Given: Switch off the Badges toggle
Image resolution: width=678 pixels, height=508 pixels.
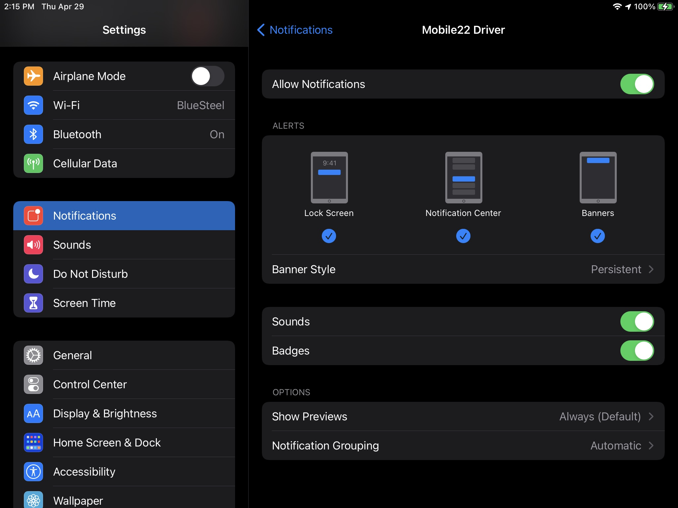Looking at the screenshot, I should pos(637,351).
